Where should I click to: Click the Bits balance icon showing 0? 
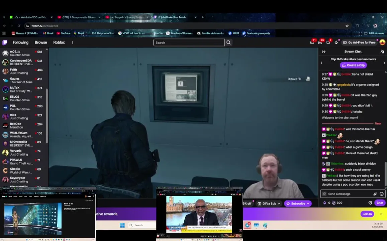click(x=327, y=203)
